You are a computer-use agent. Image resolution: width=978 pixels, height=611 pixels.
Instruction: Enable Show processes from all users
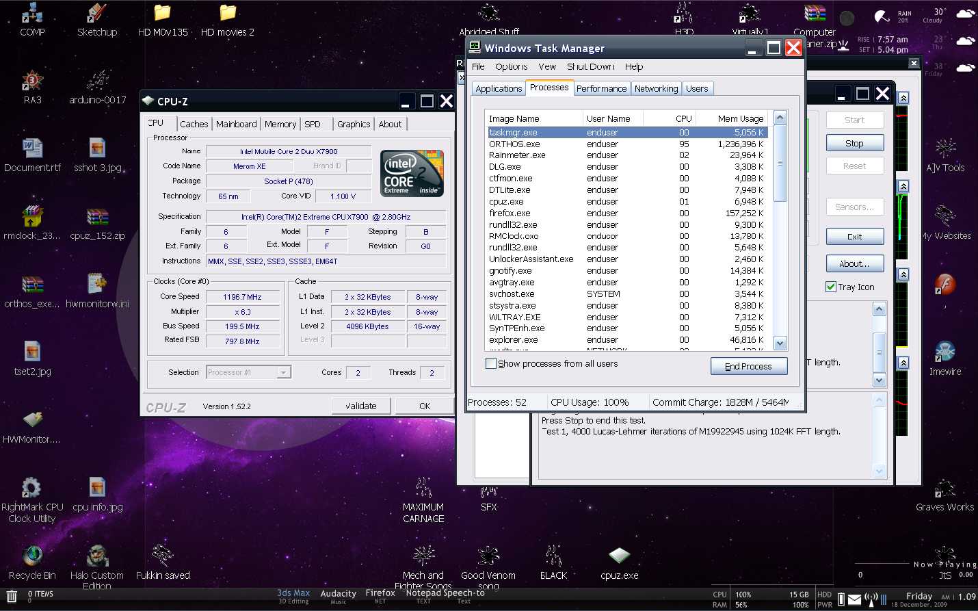pyautogui.click(x=491, y=363)
